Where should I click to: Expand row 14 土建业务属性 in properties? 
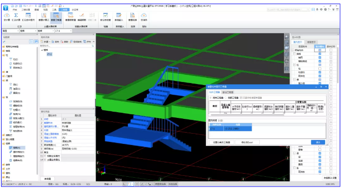point(45,160)
